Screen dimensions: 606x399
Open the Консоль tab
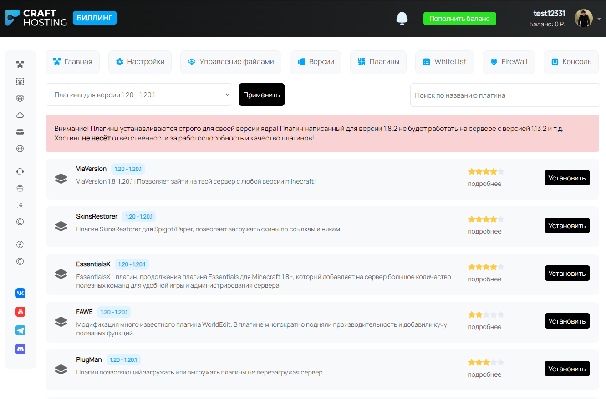pos(571,62)
